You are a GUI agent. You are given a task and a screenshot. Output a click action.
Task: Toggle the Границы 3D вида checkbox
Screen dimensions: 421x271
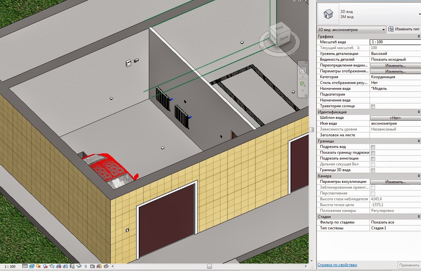click(x=373, y=170)
